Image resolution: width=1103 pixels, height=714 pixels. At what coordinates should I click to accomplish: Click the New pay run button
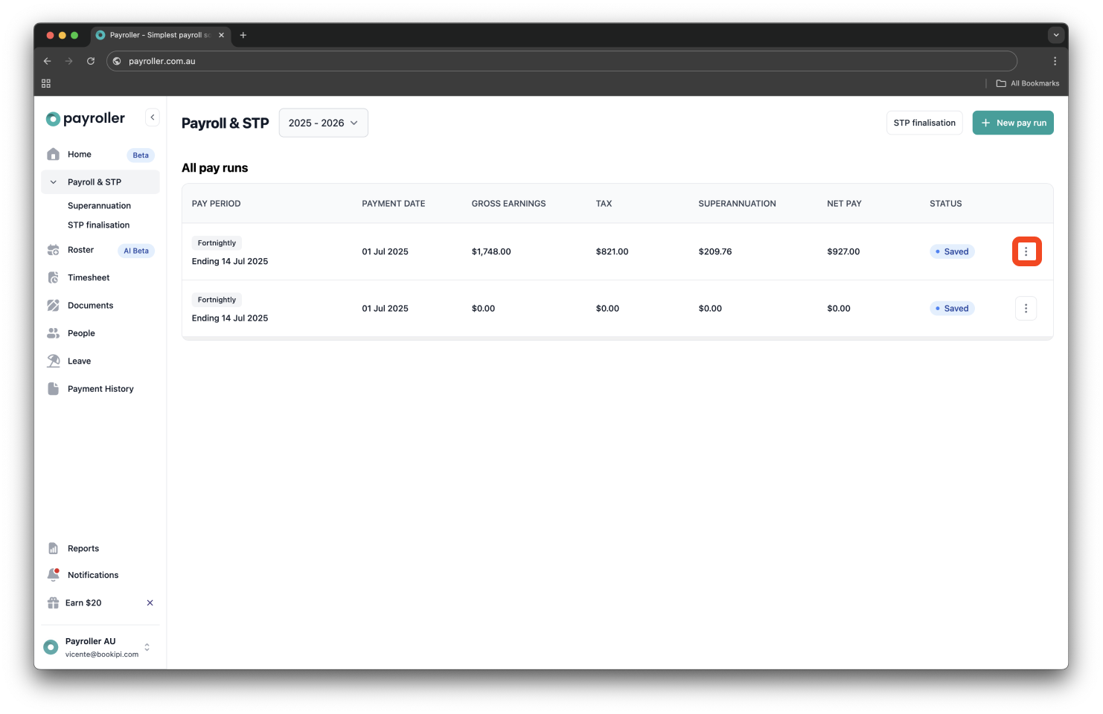tap(1012, 123)
